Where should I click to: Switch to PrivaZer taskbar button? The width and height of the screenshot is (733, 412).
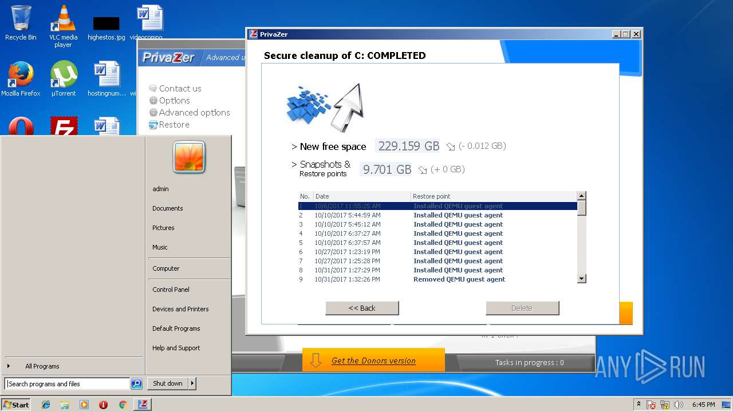[143, 405]
